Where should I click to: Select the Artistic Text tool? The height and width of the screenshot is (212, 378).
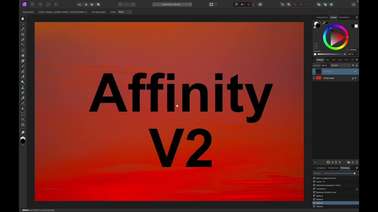(23, 119)
